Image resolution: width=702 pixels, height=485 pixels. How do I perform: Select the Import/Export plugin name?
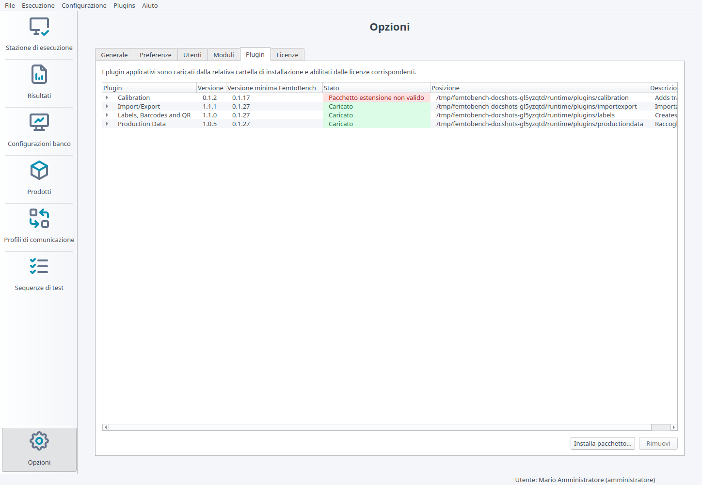tap(139, 106)
